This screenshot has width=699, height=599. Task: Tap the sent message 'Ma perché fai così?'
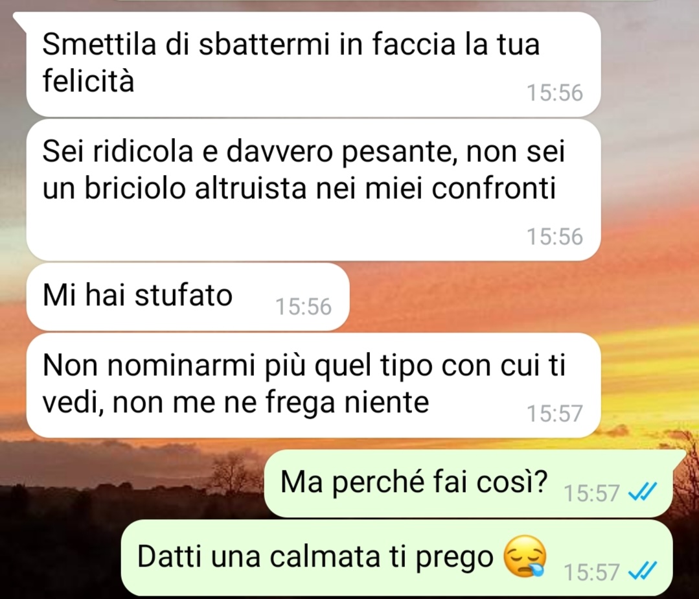[x=468, y=484]
